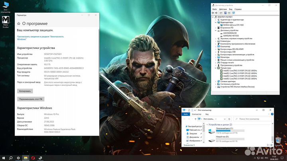287x161 pixels.
Task: Select Metro Exodus desktop shortcut
Action: point(6,22)
